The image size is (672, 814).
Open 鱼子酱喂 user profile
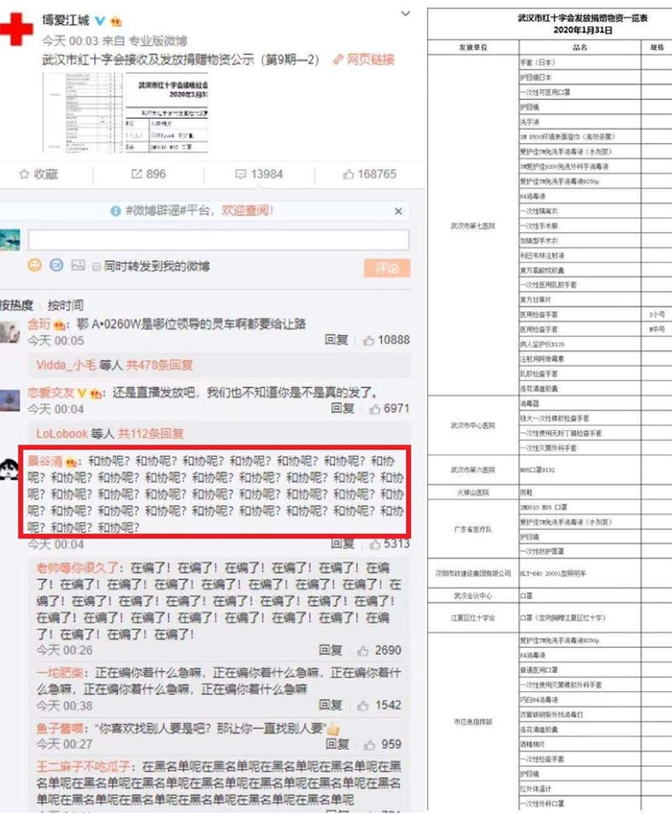pyautogui.click(x=60, y=729)
